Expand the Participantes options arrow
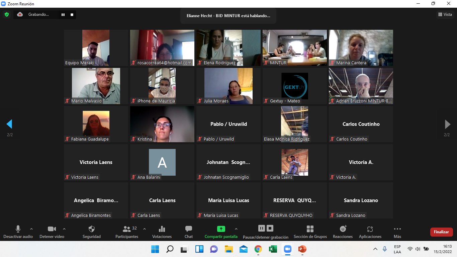 [x=145, y=229]
